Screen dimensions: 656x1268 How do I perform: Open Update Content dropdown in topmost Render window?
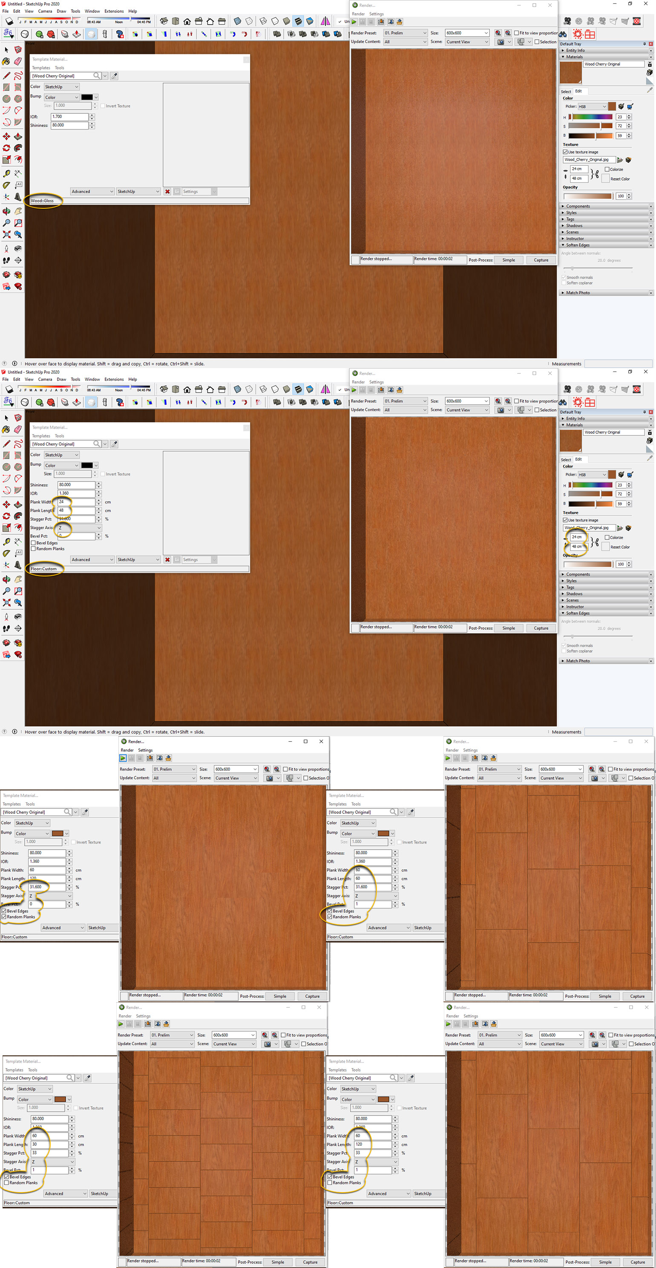click(x=406, y=42)
